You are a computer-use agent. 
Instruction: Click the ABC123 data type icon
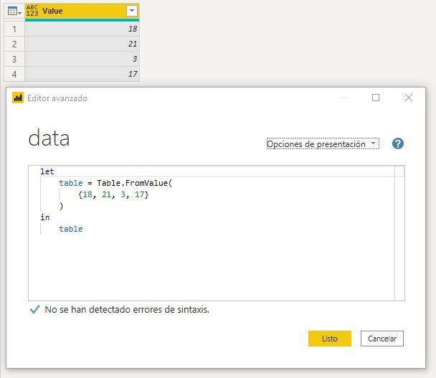pyautogui.click(x=32, y=11)
